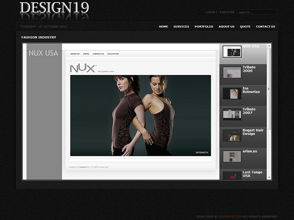
Task: Select the arian.us portfolio thumbnail
Action: tap(232, 156)
